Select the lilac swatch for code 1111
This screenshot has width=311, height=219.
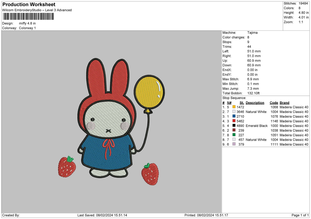click(x=234, y=144)
